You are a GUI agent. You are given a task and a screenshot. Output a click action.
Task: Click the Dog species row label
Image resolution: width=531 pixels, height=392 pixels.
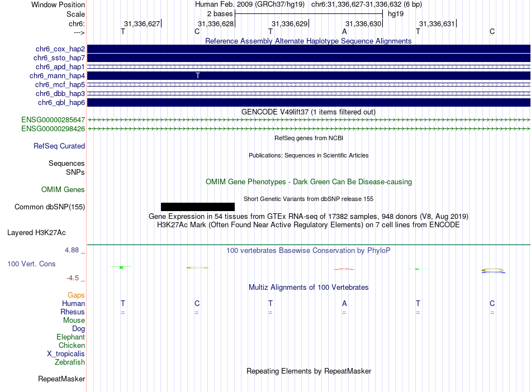78,329
